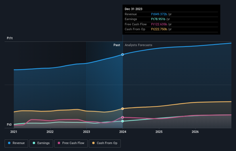The image size is (236, 151).
Task: Click the pink Free Cash Flow data point
Action: click(122, 117)
